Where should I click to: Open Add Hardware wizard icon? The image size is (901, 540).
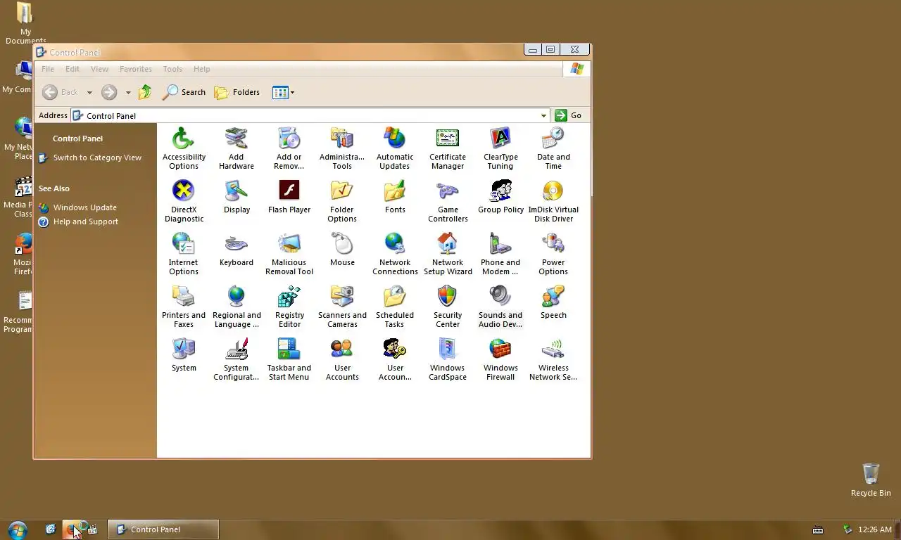click(237, 148)
